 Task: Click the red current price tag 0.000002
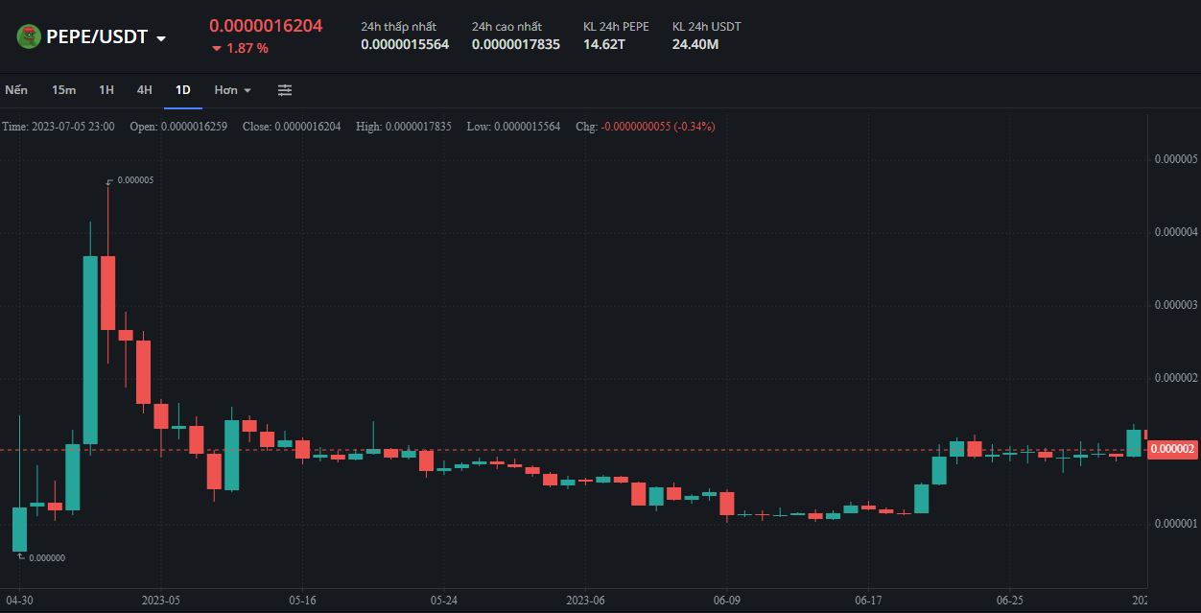(1172, 449)
